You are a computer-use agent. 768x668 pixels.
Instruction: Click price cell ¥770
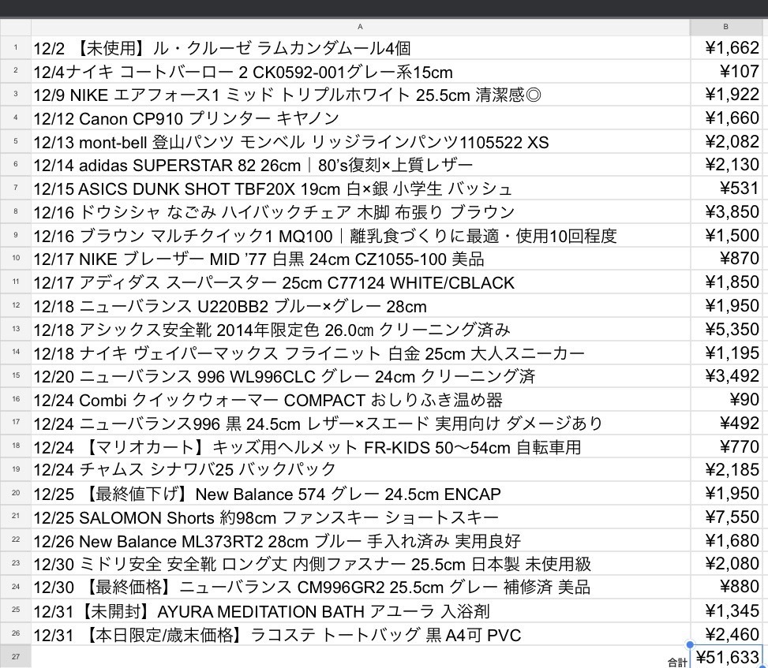[x=726, y=447]
